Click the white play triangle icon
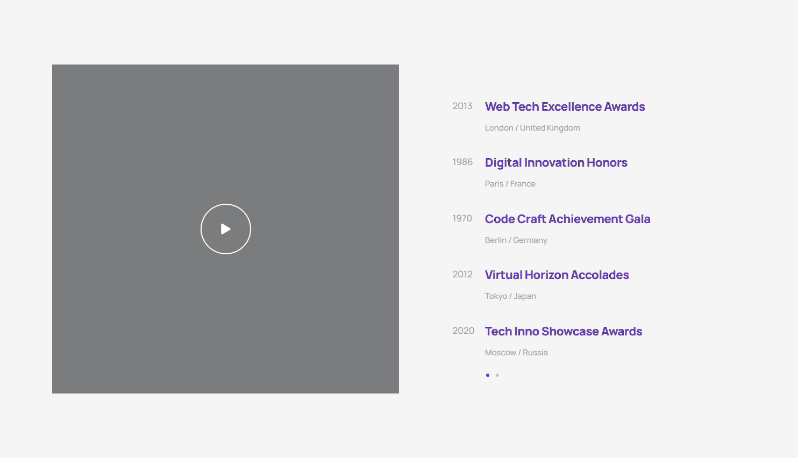Image resolution: width=798 pixels, height=458 pixels. [x=226, y=229]
